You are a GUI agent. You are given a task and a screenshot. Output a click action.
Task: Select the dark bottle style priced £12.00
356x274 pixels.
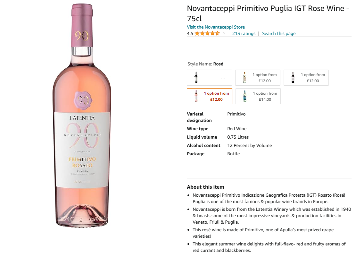click(306, 78)
